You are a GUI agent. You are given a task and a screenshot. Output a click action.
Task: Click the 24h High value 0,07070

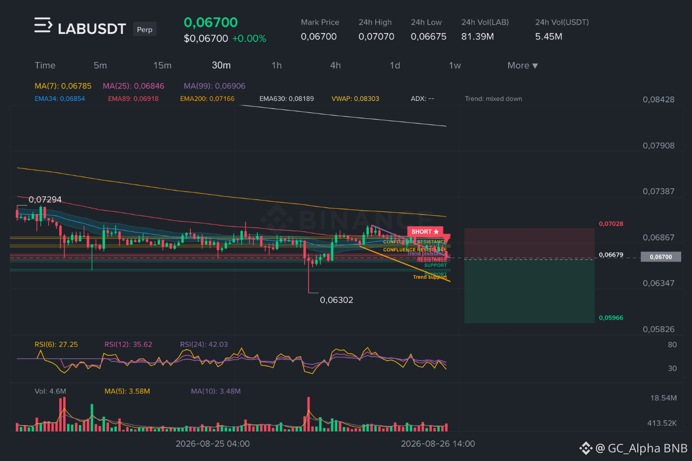pos(377,36)
